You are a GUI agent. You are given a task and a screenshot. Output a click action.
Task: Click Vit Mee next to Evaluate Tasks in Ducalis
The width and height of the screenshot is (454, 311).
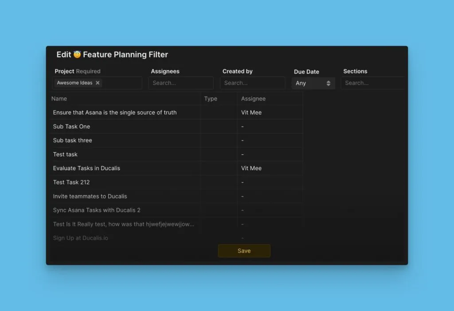pos(251,168)
